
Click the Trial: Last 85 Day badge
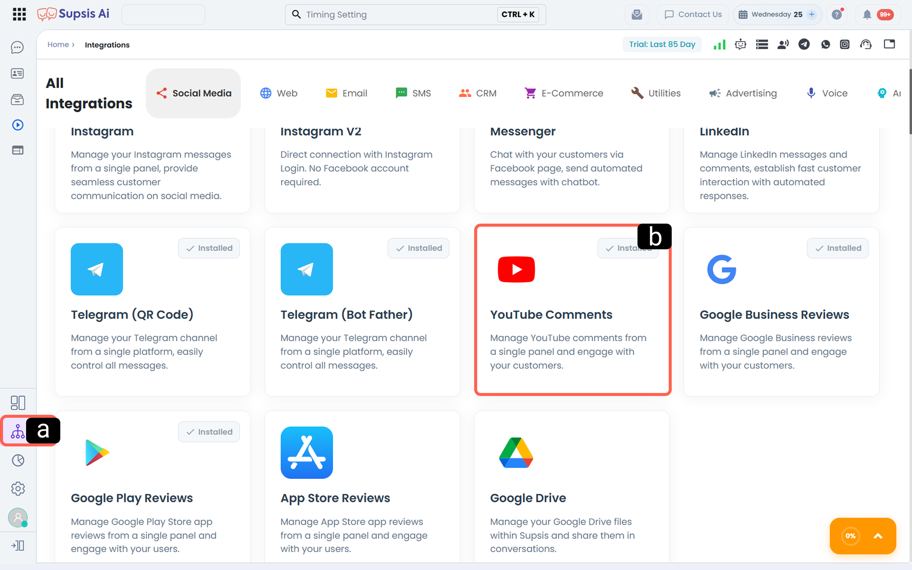(x=662, y=44)
